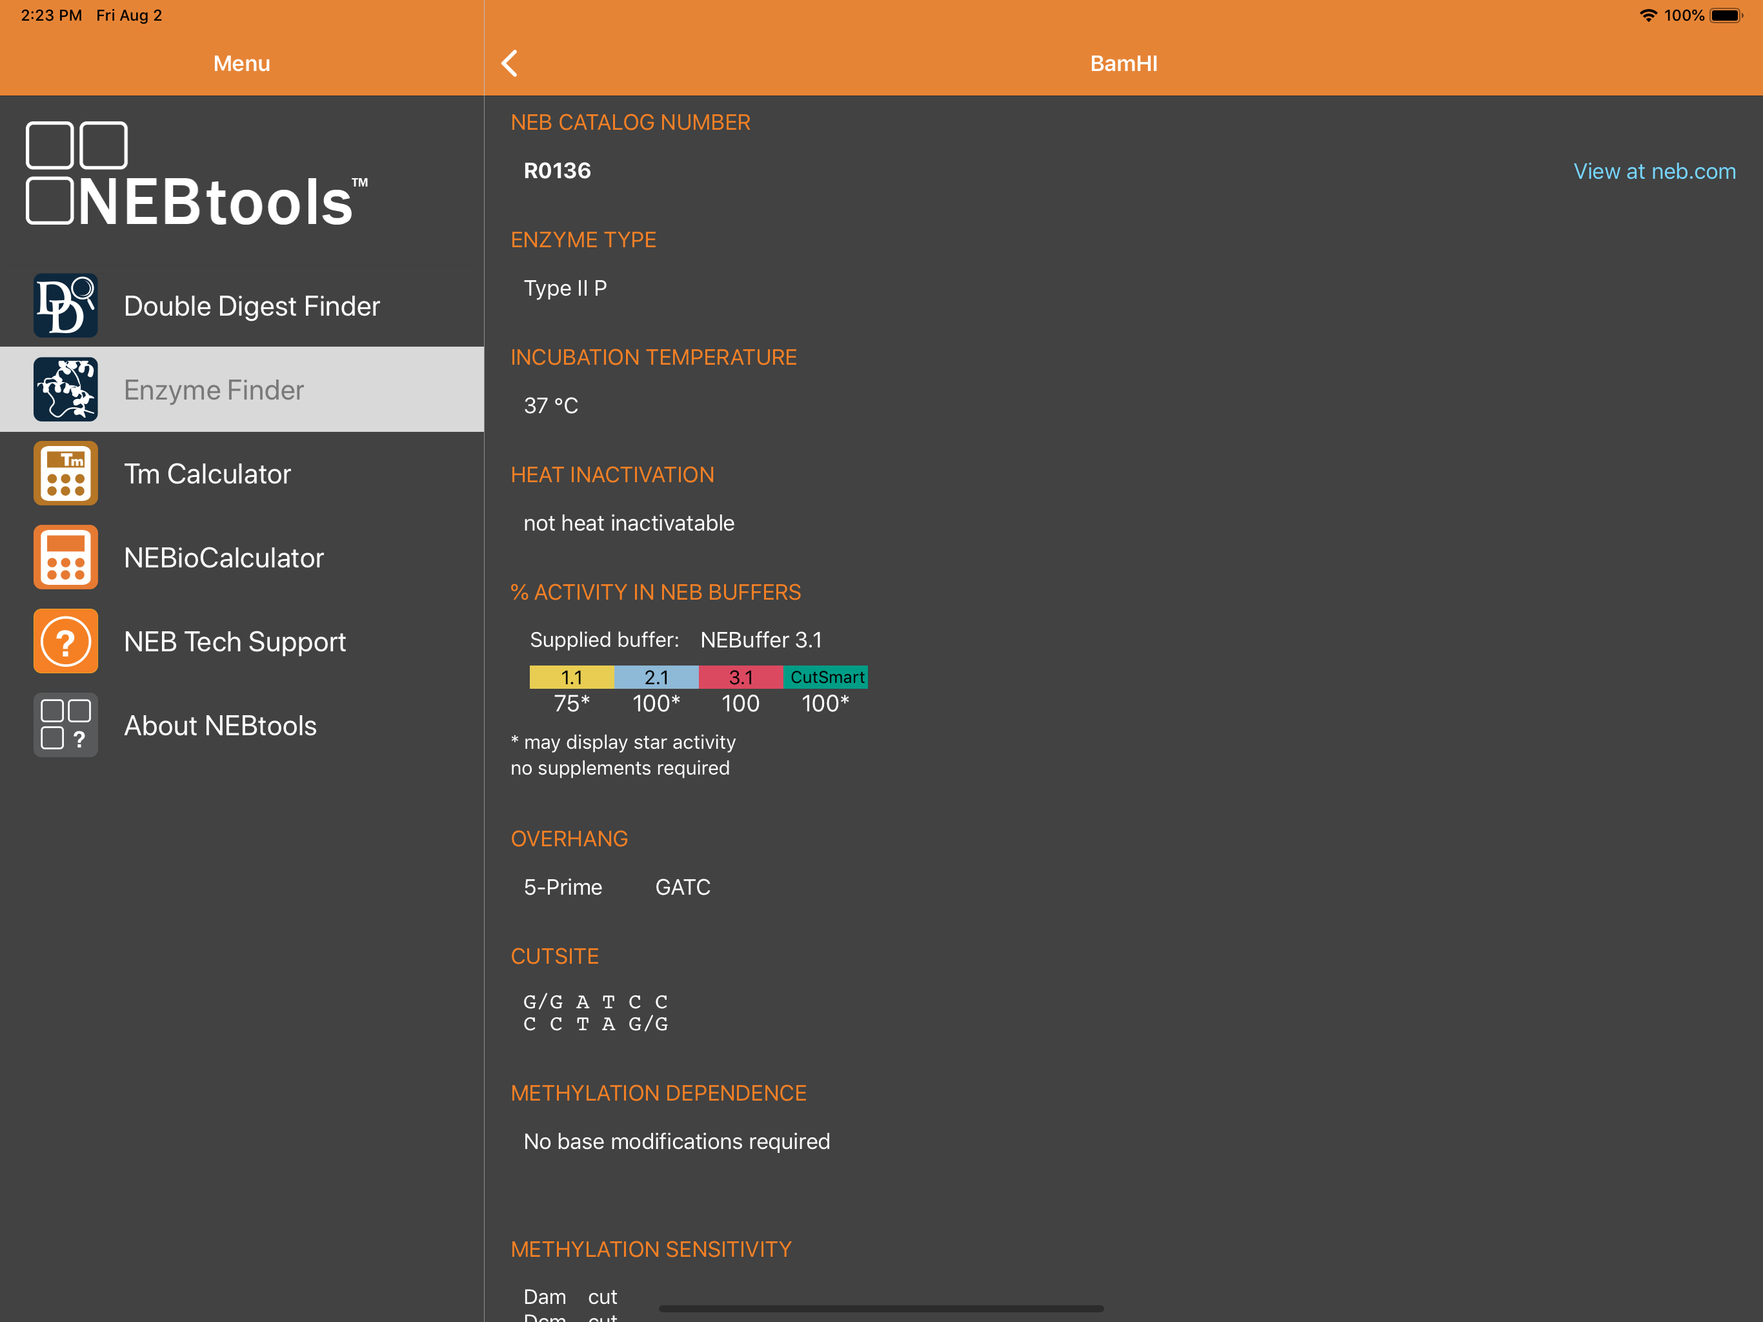
Task: Tap the About NEBtools icon
Action: tap(65, 725)
